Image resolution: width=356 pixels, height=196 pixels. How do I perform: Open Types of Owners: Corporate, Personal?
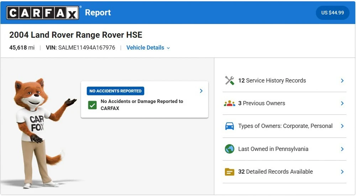click(284, 126)
